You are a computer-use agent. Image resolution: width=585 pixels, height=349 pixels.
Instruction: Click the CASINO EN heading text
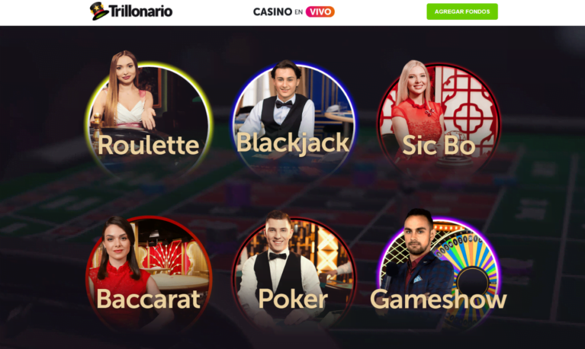point(278,12)
